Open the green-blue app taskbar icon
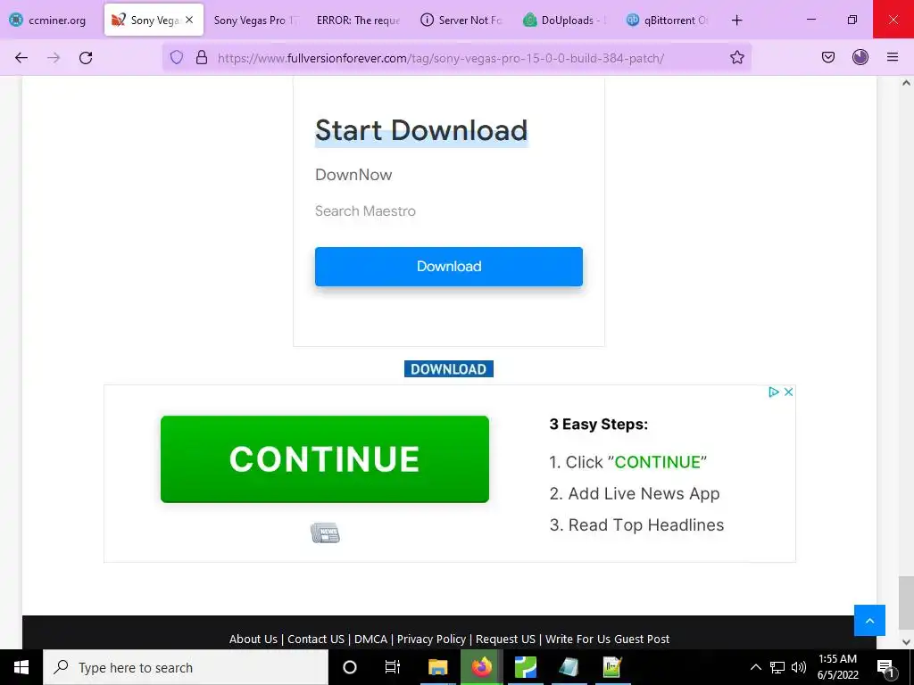 525,667
